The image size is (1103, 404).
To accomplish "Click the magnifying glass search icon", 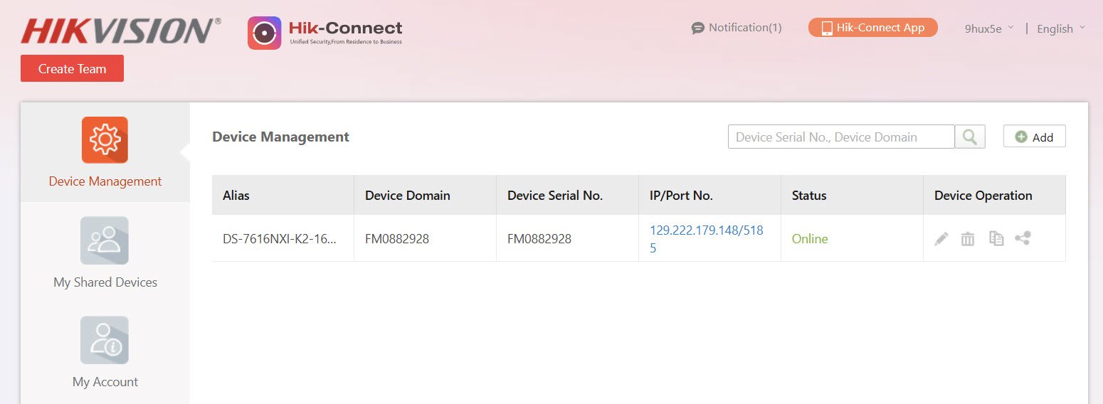I will 970,137.
